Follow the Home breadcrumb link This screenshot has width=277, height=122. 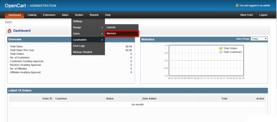8,22
